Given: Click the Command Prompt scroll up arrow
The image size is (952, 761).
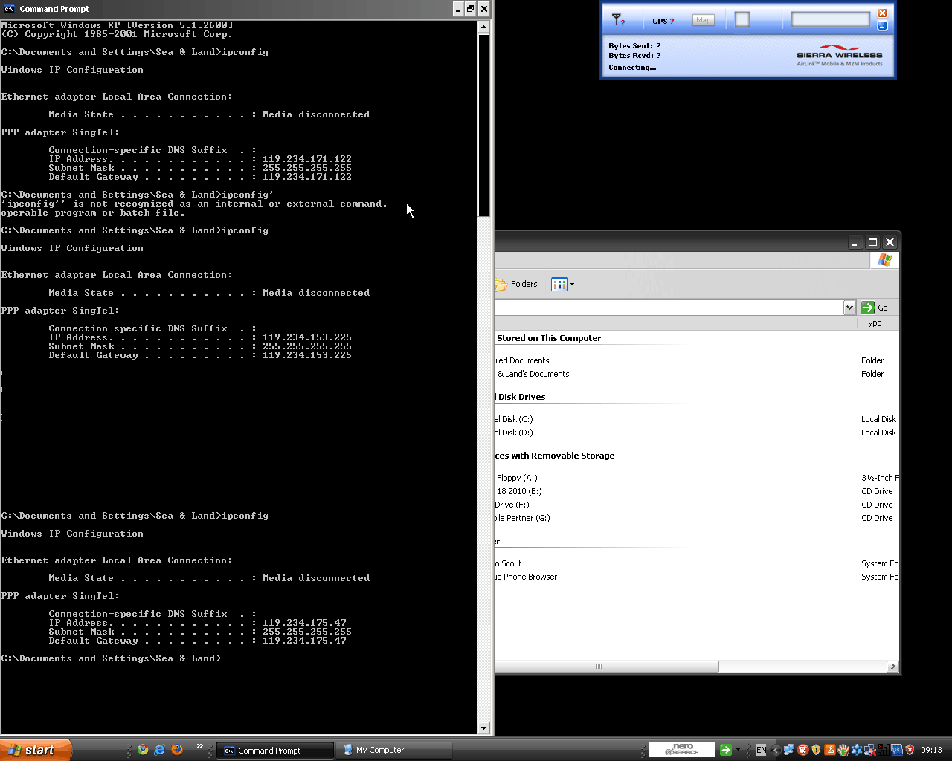Looking at the screenshot, I should coord(483,27).
